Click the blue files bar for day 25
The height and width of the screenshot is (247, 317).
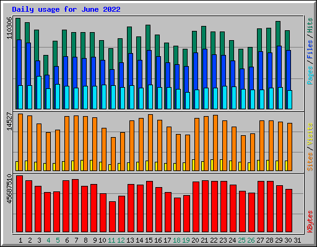(x=242, y=79)
